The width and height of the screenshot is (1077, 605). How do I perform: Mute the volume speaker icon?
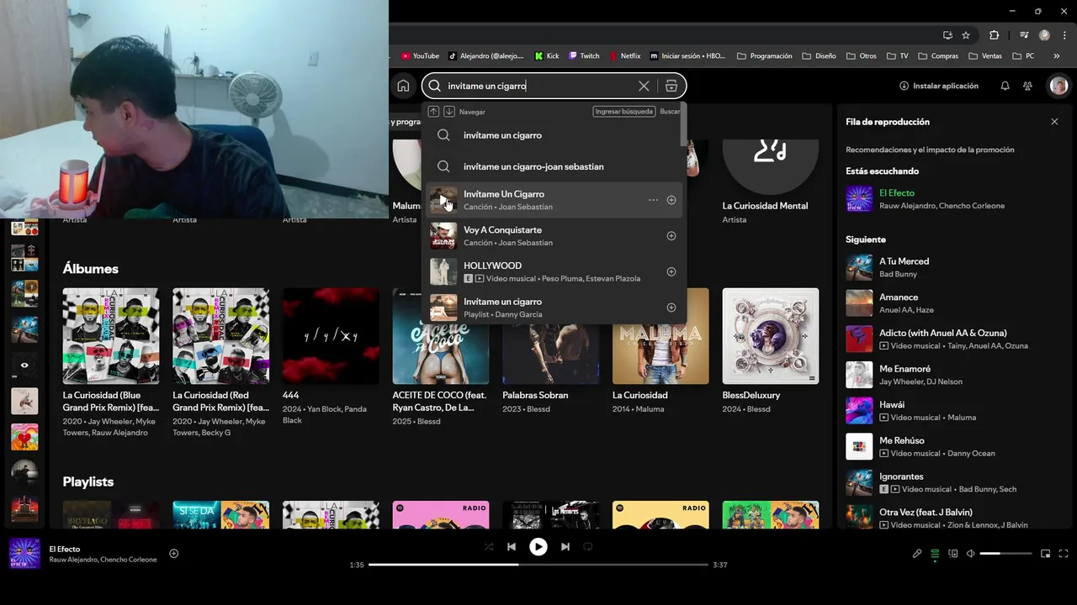[x=970, y=554]
